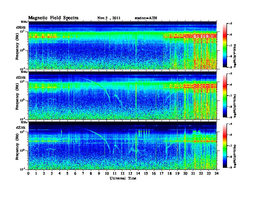Click the -5 value on the dH/dt color bar
The width and height of the screenshot is (258, 199).
coord(231,24)
